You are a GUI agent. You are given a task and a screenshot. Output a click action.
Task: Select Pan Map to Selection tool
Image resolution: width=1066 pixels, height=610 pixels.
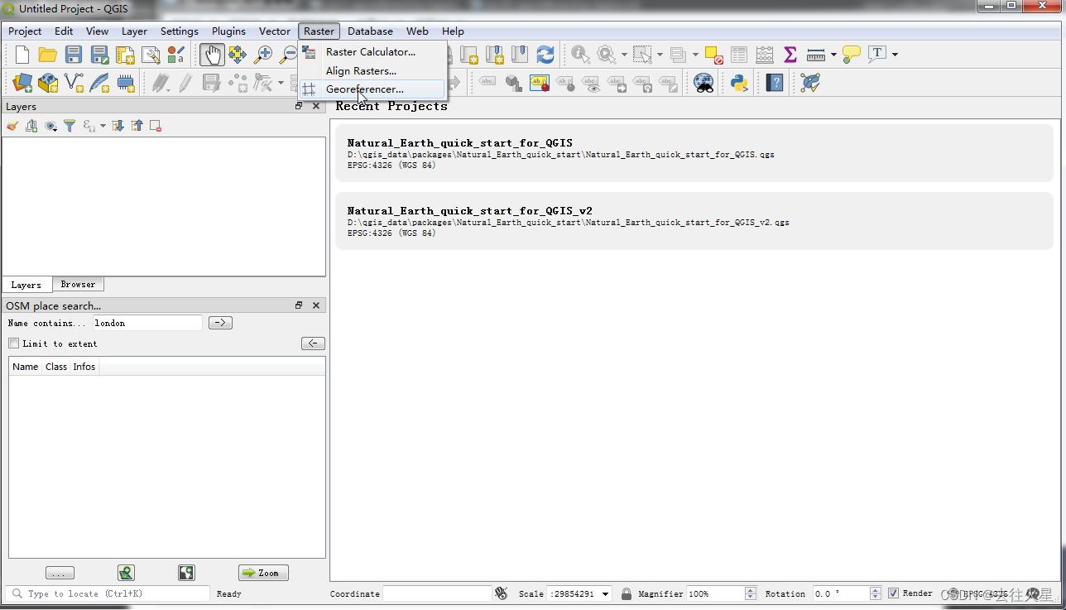238,55
